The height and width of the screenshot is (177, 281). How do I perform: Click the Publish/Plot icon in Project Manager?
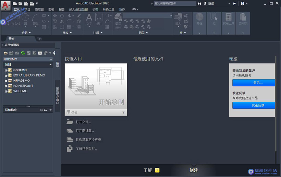pos(46,53)
